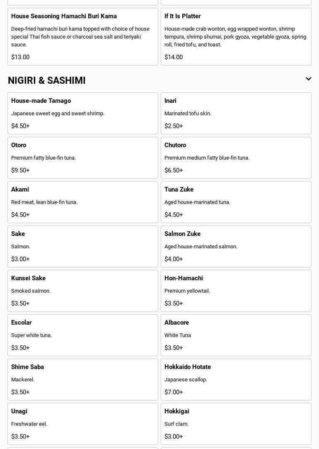The width and height of the screenshot is (319, 449).
Task: Open Akami lean blue-fin tuna item
Action: [x=82, y=202]
